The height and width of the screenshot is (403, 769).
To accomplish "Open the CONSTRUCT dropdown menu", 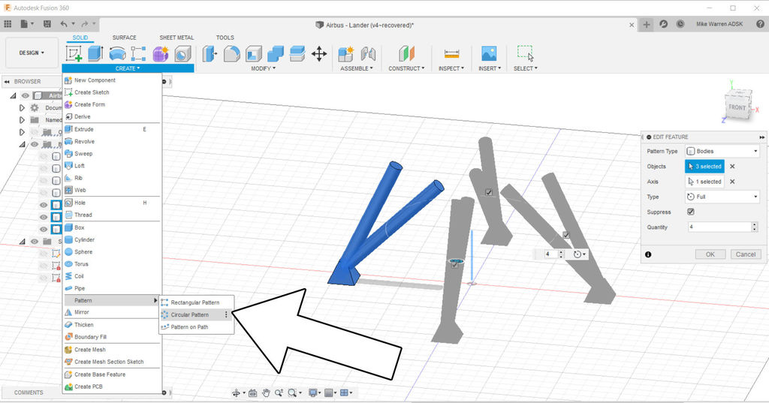I will [x=406, y=68].
